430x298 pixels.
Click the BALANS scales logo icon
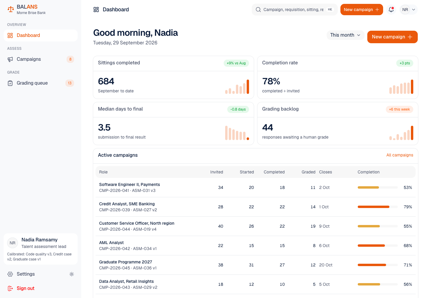(11, 9)
